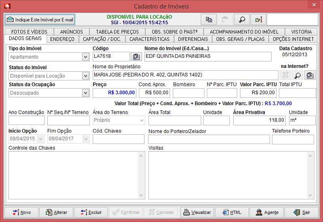The image size is (323, 222).
Task: Expand the Status da Ocupação combo box
Action: tap(85, 93)
